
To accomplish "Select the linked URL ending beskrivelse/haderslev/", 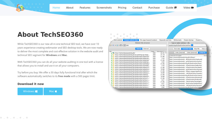I will [186, 65].
